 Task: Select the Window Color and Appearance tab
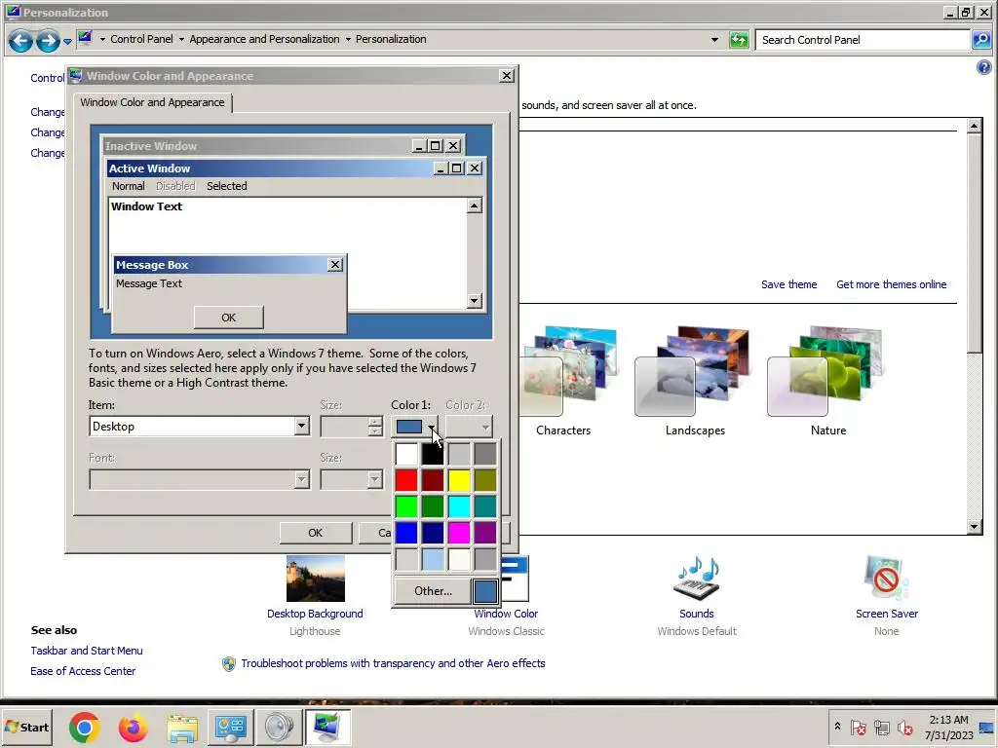pyautogui.click(x=152, y=102)
